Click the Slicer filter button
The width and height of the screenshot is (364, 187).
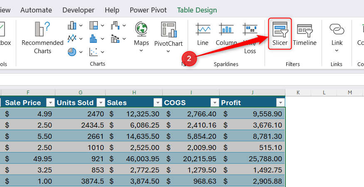[x=280, y=34]
